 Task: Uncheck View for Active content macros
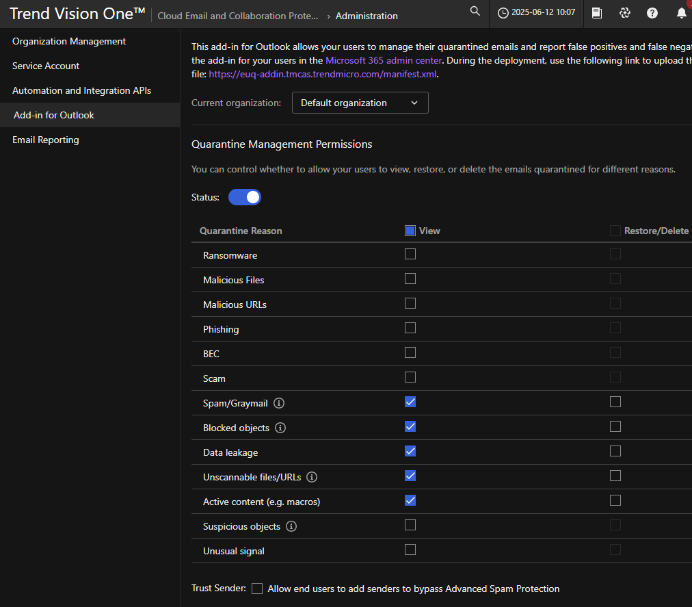click(x=410, y=500)
